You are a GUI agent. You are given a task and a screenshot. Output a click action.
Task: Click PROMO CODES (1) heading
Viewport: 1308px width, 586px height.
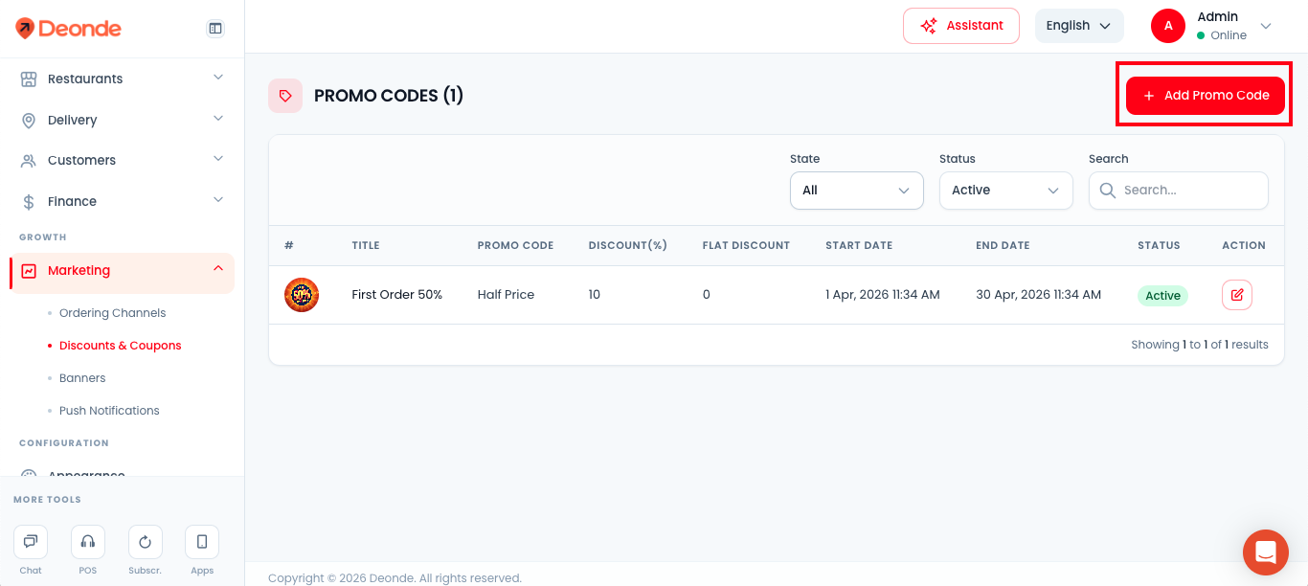click(x=389, y=96)
